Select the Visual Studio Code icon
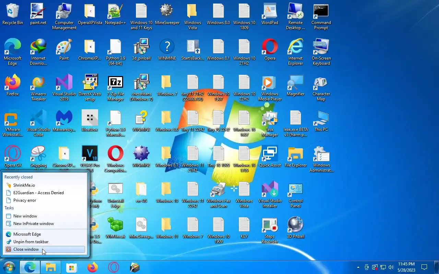This screenshot has width=439, height=274. (x=38, y=124)
